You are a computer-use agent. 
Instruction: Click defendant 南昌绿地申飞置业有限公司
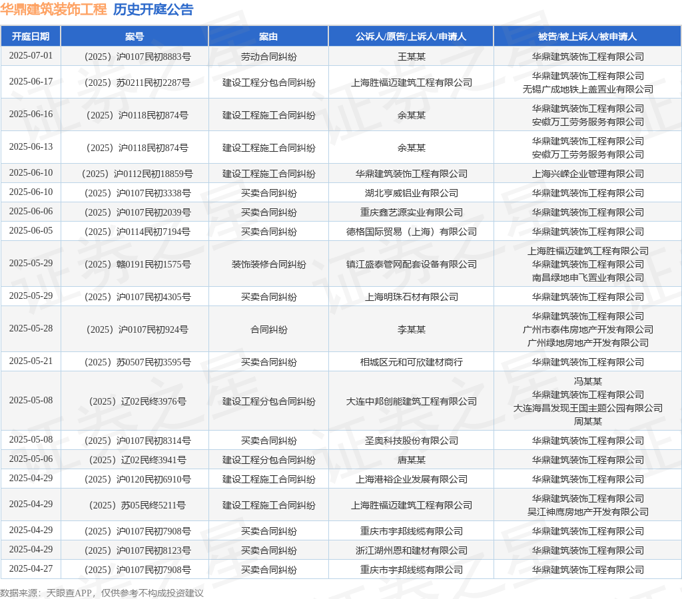point(588,278)
